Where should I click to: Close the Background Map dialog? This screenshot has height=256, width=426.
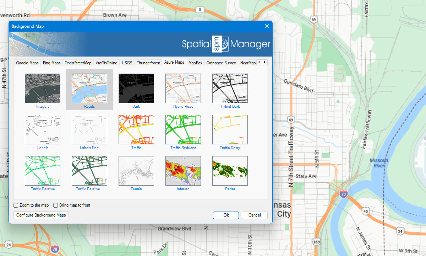click(x=267, y=26)
